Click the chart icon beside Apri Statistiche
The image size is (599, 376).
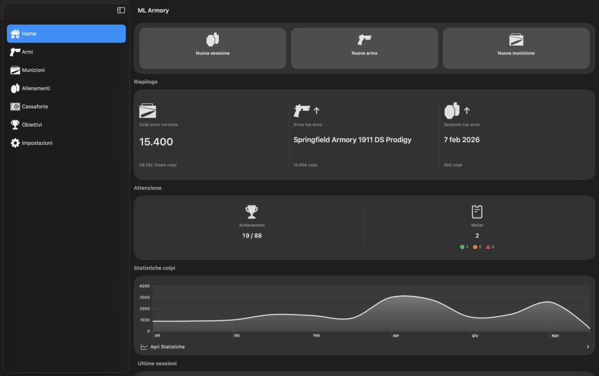(x=144, y=347)
